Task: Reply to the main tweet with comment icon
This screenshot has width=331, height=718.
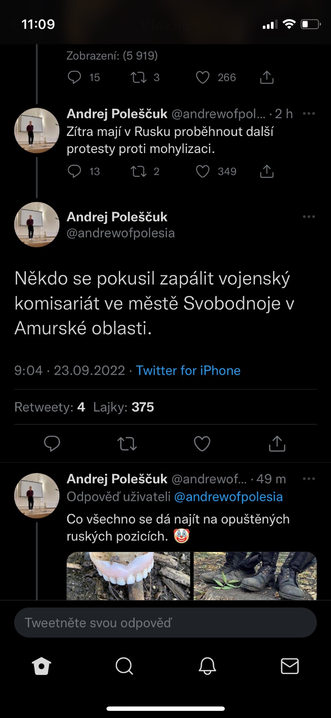Action: pos(52,443)
